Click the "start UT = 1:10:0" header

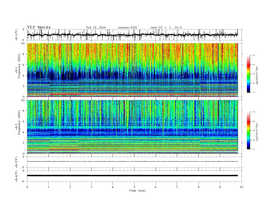pyautogui.click(x=166, y=27)
